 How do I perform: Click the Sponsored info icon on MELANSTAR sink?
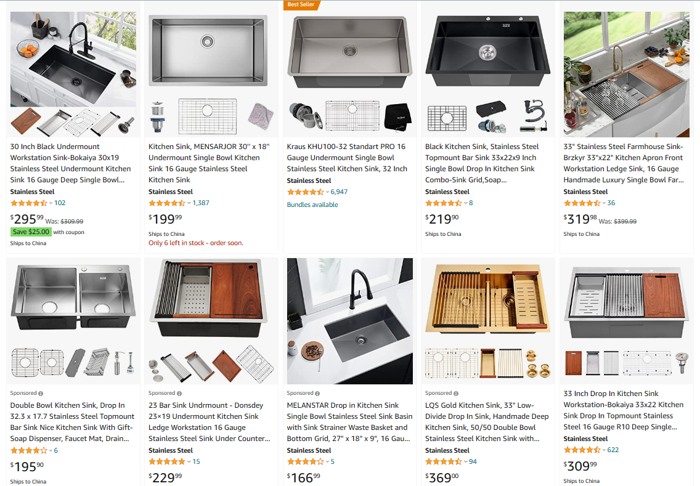[x=317, y=394]
